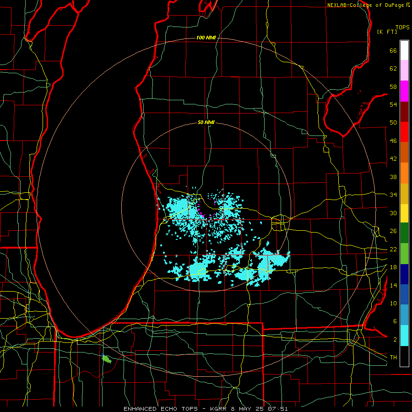Click the cyan 2 kft legend swatch
The image size is (412, 412).
click(x=404, y=336)
